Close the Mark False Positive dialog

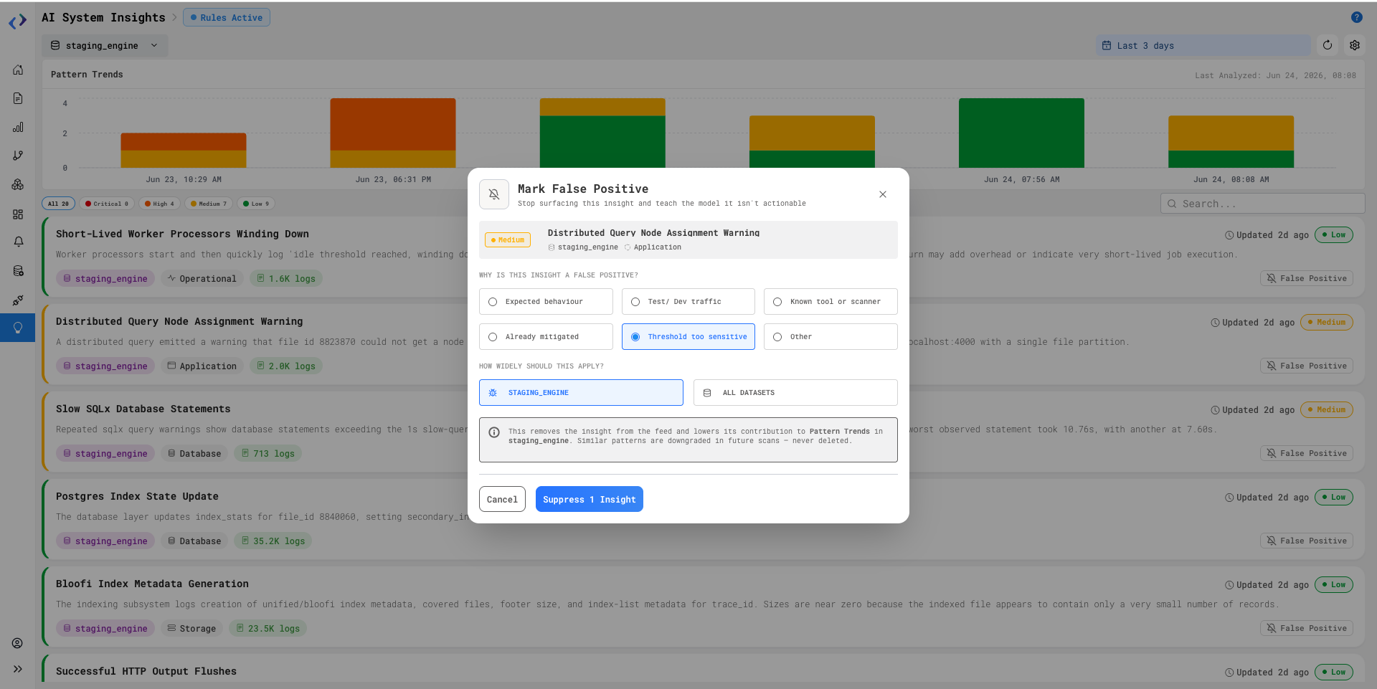point(883,194)
